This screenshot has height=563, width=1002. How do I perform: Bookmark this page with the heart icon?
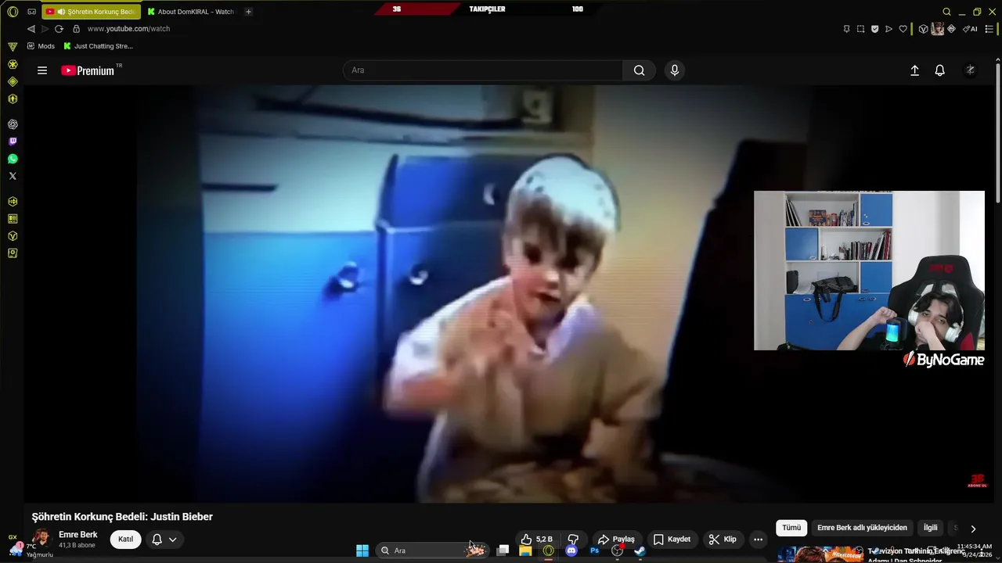click(903, 29)
